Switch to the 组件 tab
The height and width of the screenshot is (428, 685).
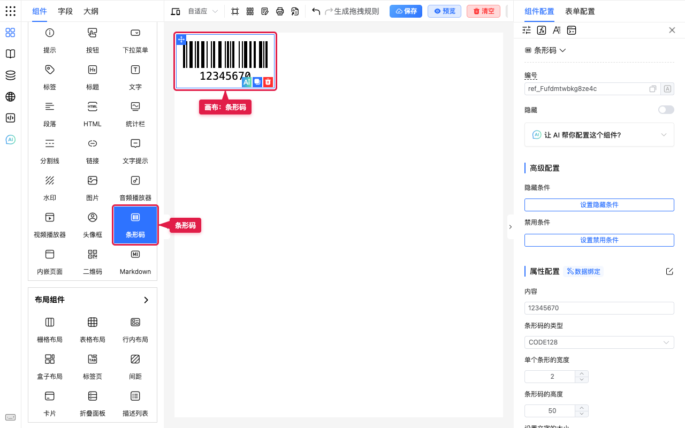[x=40, y=11]
